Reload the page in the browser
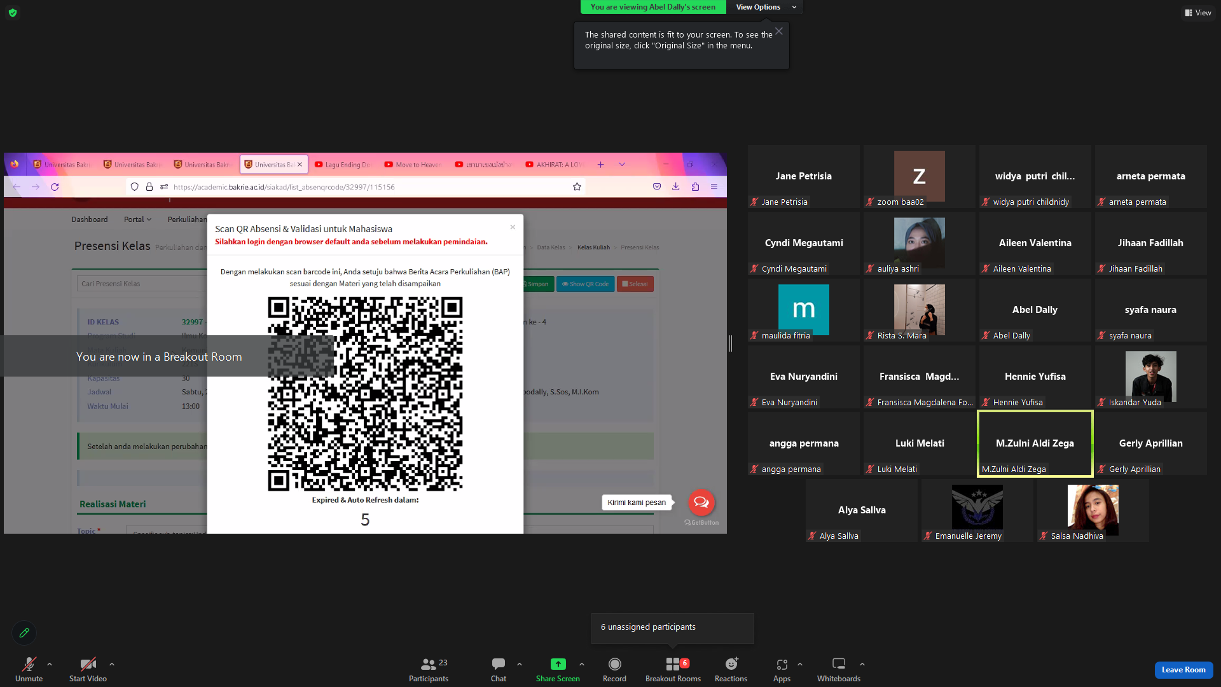Viewport: 1221px width, 687px height. [55, 187]
